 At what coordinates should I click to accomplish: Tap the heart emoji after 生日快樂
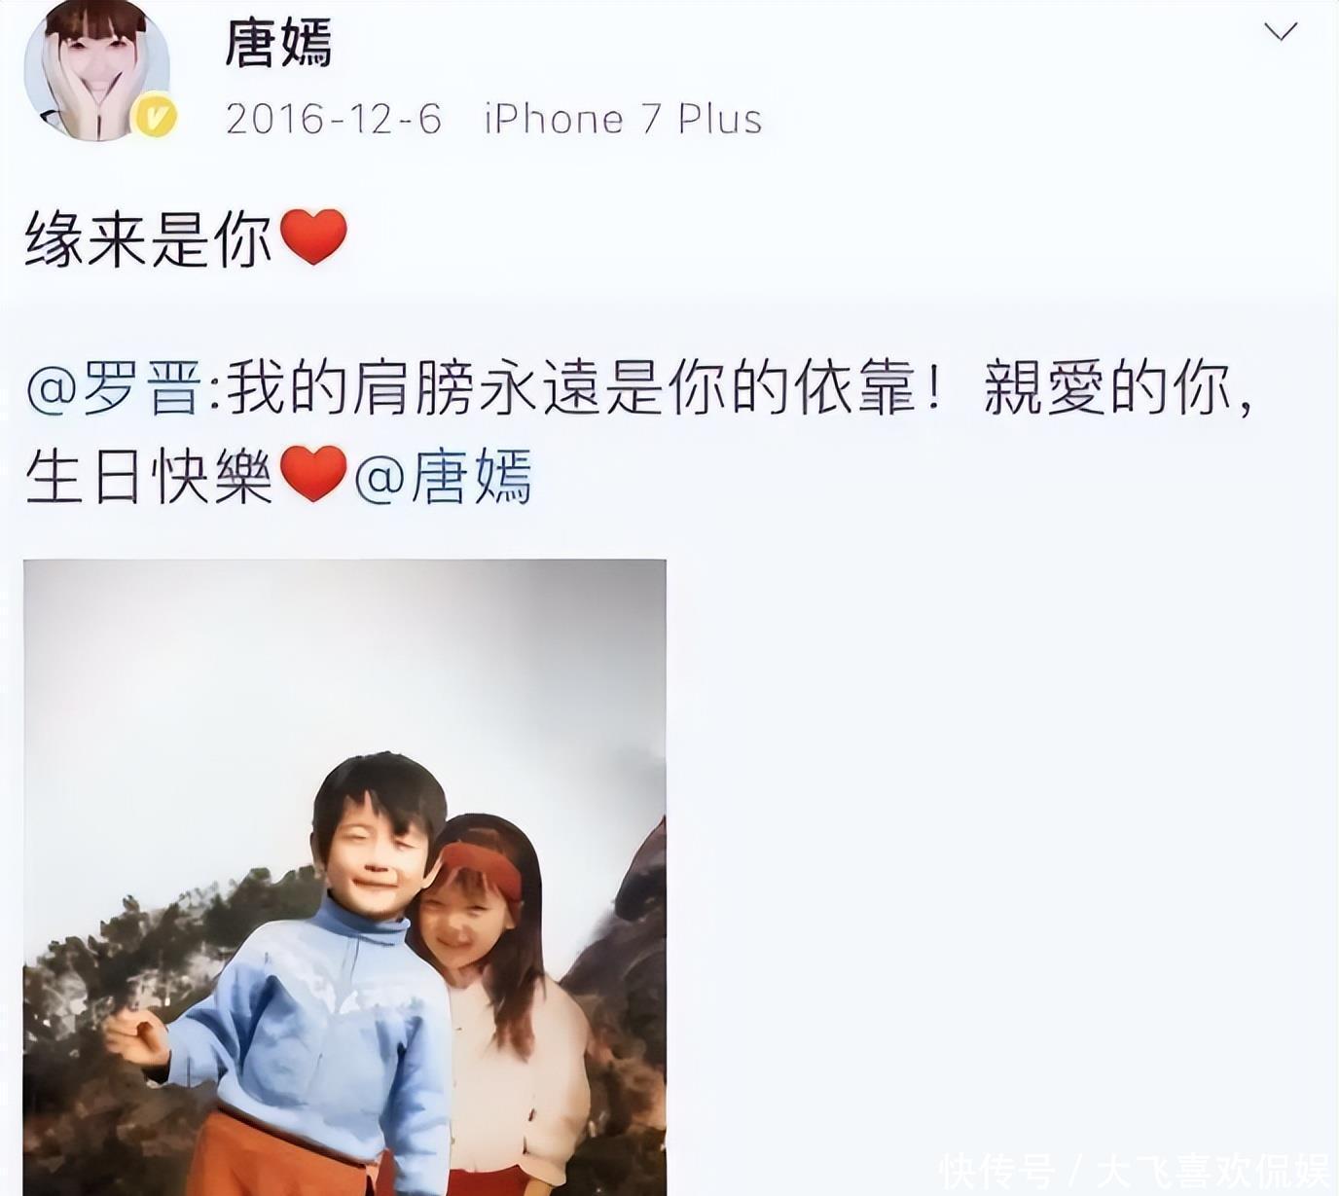(313, 475)
